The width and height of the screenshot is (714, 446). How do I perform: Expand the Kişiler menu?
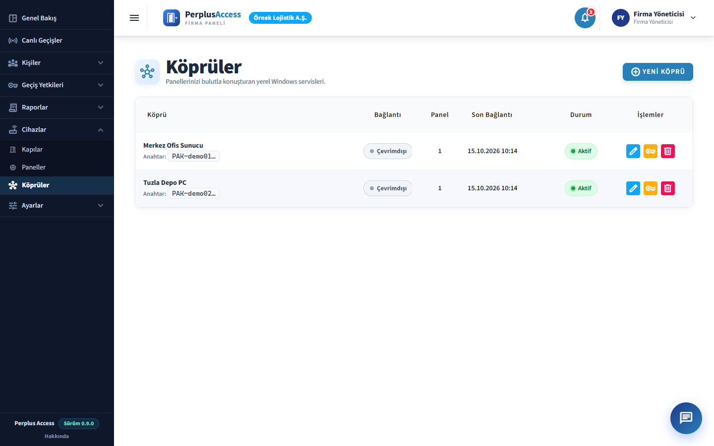click(x=57, y=63)
